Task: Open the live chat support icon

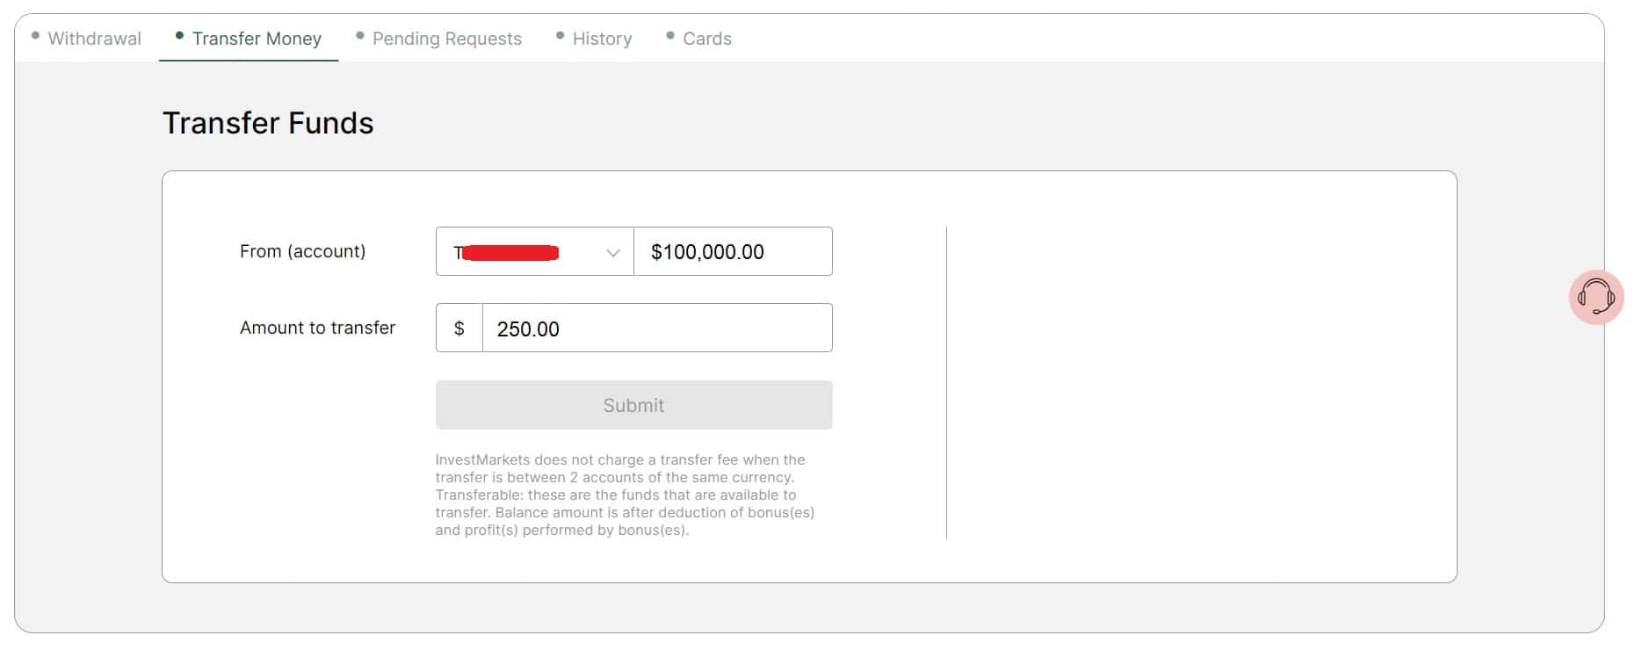Action: coord(1596,297)
